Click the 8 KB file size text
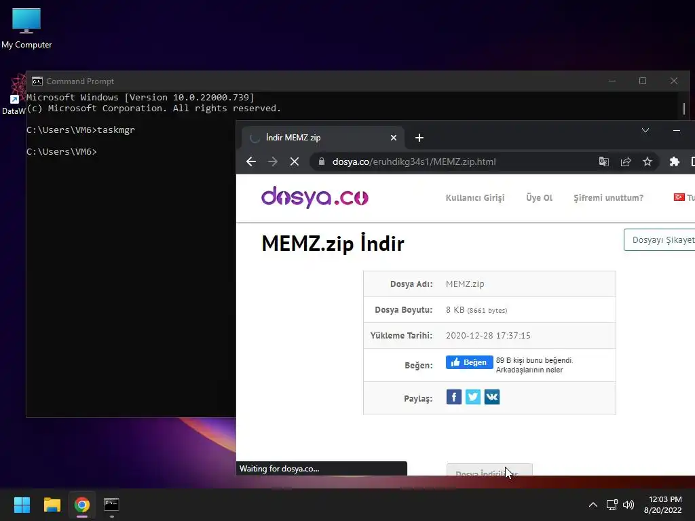The image size is (695, 521). (x=476, y=309)
